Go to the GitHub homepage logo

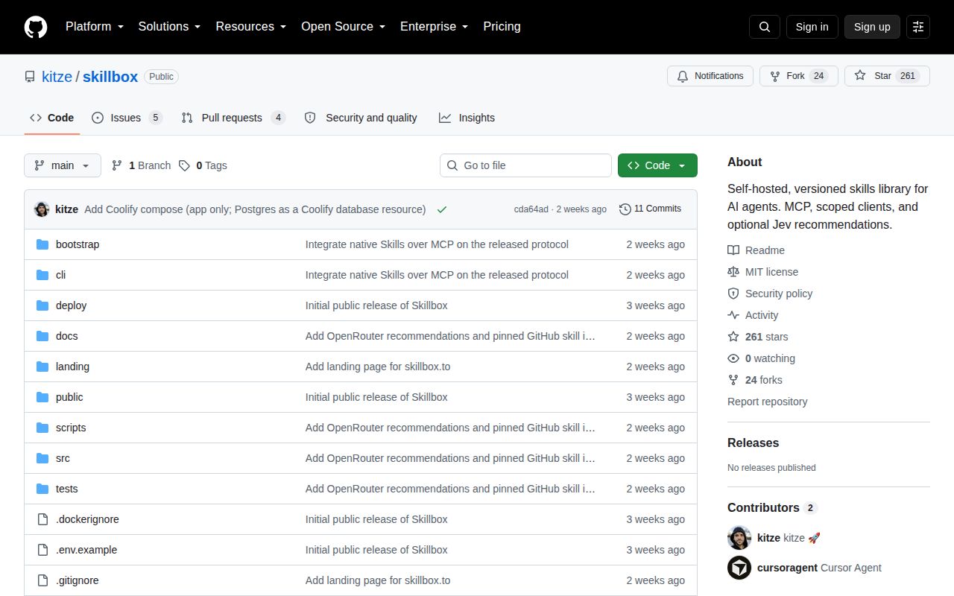36,27
